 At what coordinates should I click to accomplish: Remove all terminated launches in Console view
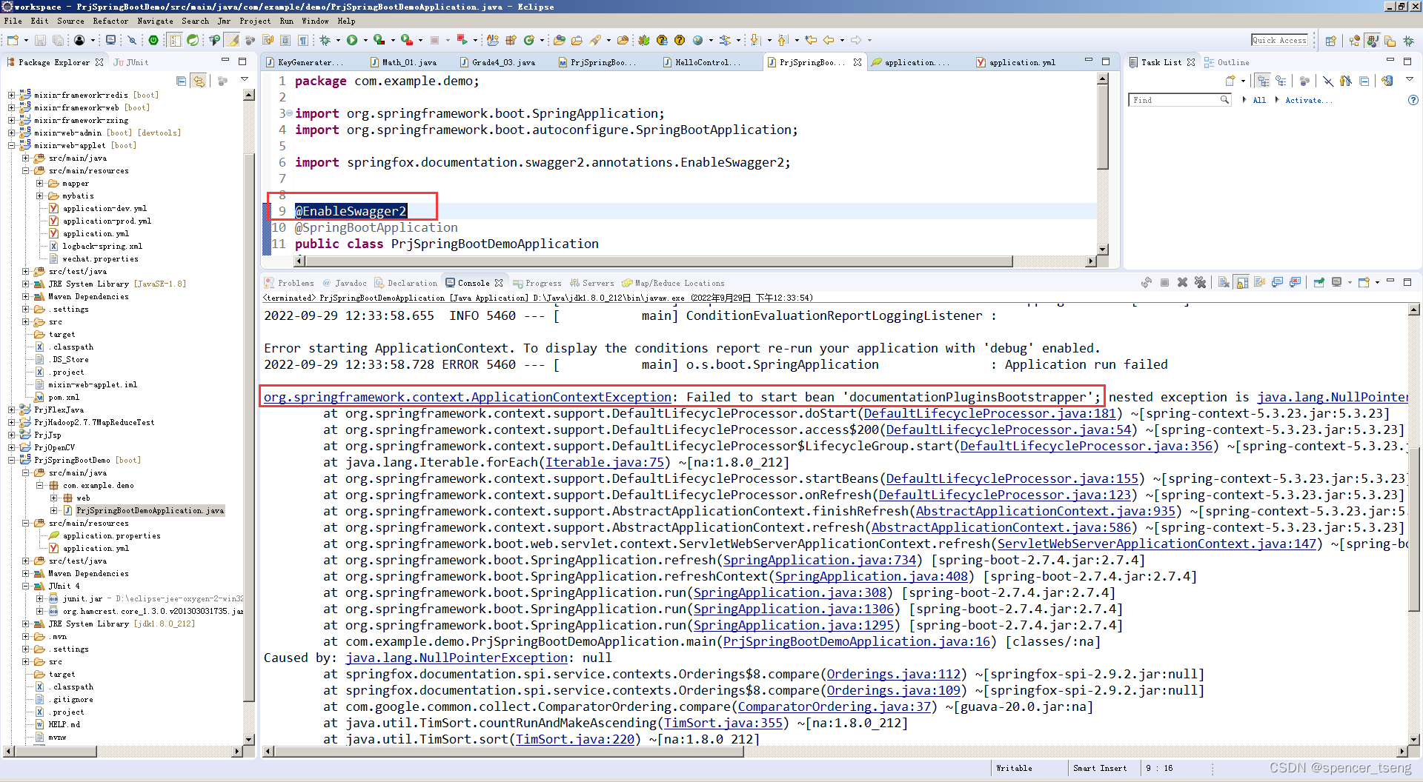[x=1201, y=282]
